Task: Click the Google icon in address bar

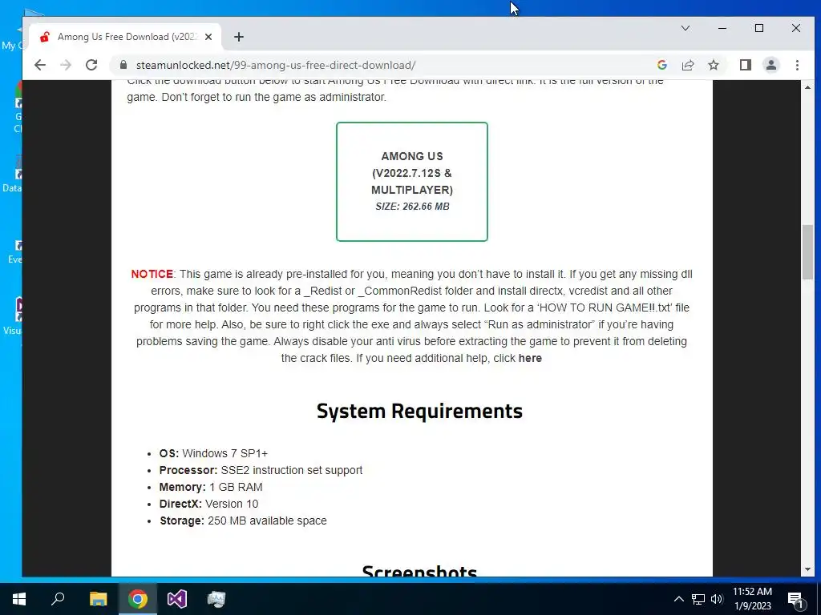Action: tap(661, 65)
